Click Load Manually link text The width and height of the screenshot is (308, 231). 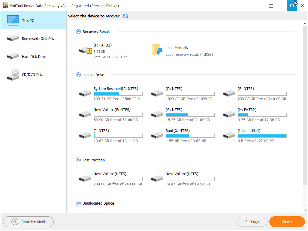(177, 48)
